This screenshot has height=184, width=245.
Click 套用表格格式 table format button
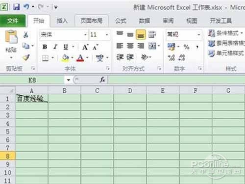coord(226,43)
